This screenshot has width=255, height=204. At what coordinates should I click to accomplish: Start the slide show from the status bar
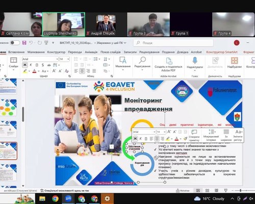click(x=225, y=190)
